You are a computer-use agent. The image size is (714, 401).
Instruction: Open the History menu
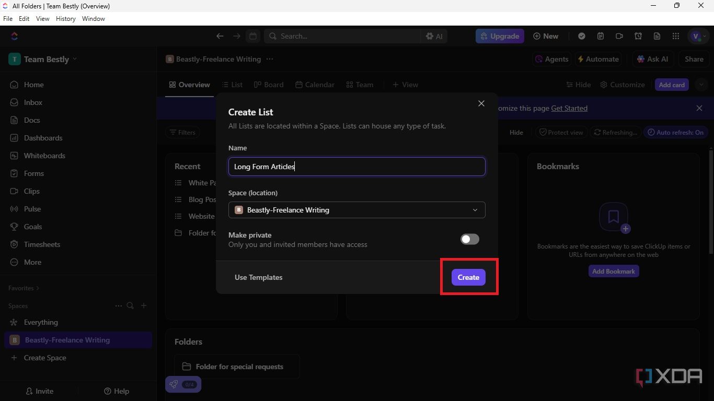pyautogui.click(x=66, y=18)
